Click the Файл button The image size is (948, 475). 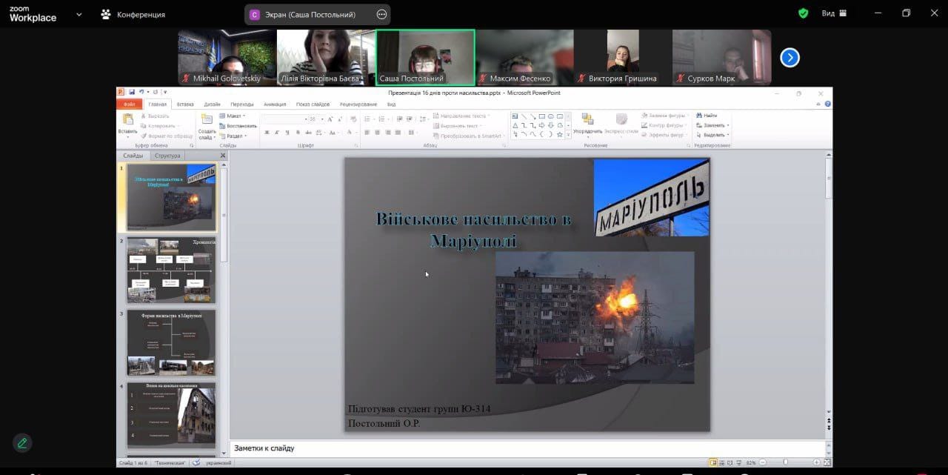pyautogui.click(x=130, y=104)
